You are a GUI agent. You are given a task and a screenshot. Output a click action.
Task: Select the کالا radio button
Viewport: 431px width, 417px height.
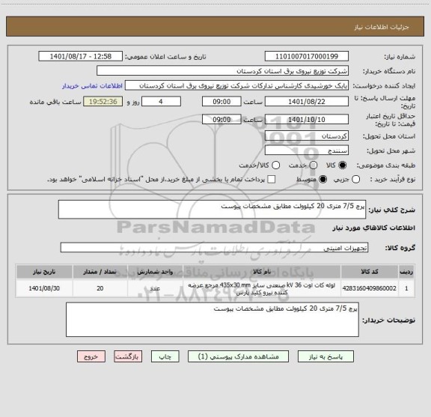(343, 165)
